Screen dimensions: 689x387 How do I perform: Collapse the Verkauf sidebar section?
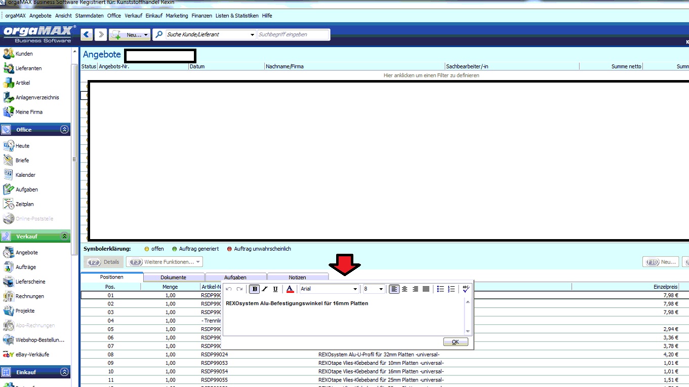[64, 237]
